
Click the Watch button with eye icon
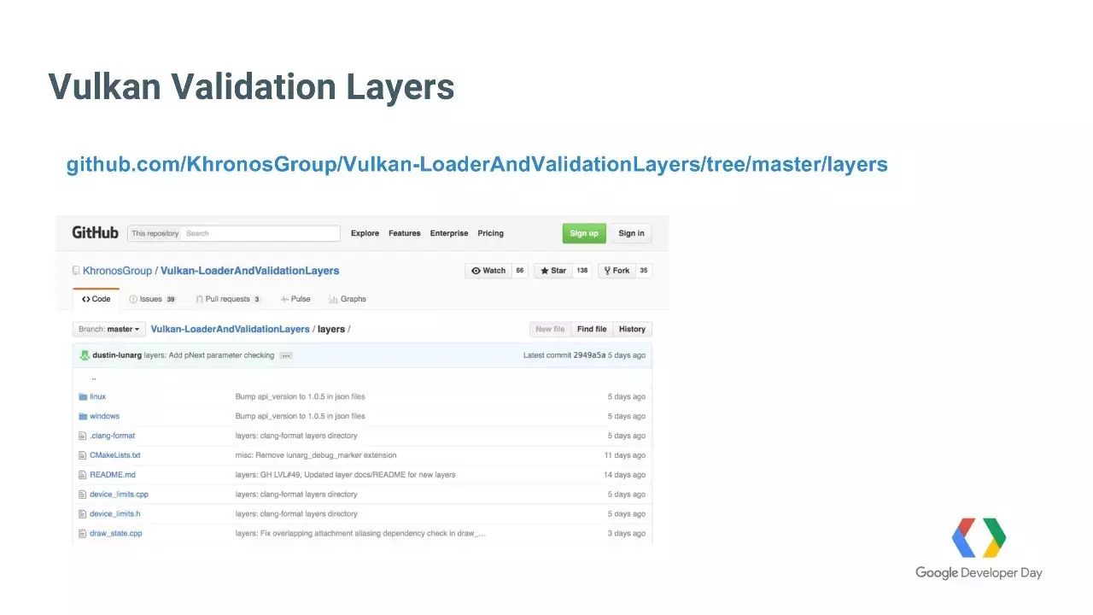(488, 271)
